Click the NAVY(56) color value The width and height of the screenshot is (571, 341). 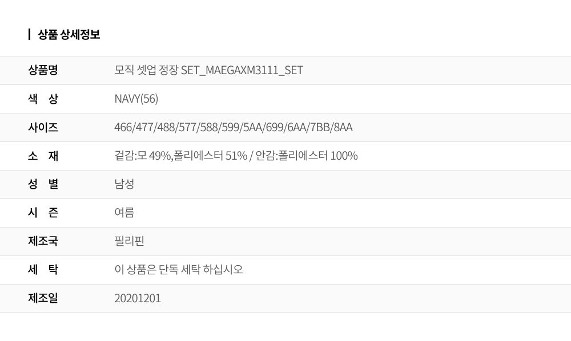point(136,99)
